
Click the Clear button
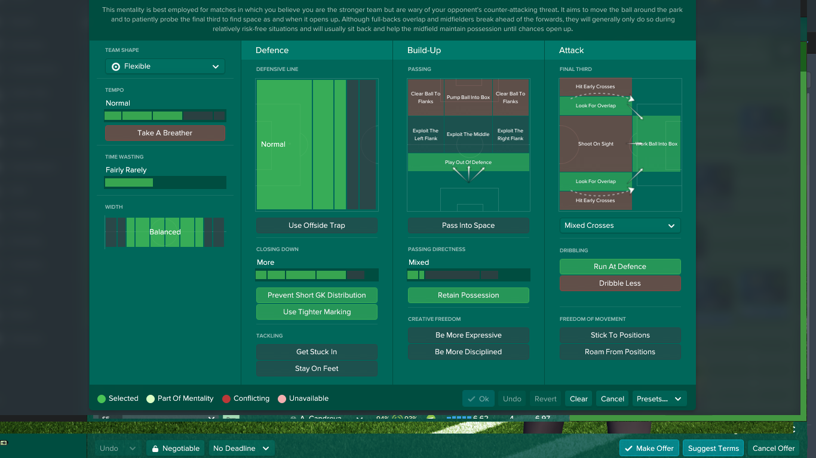click(578, 399)
